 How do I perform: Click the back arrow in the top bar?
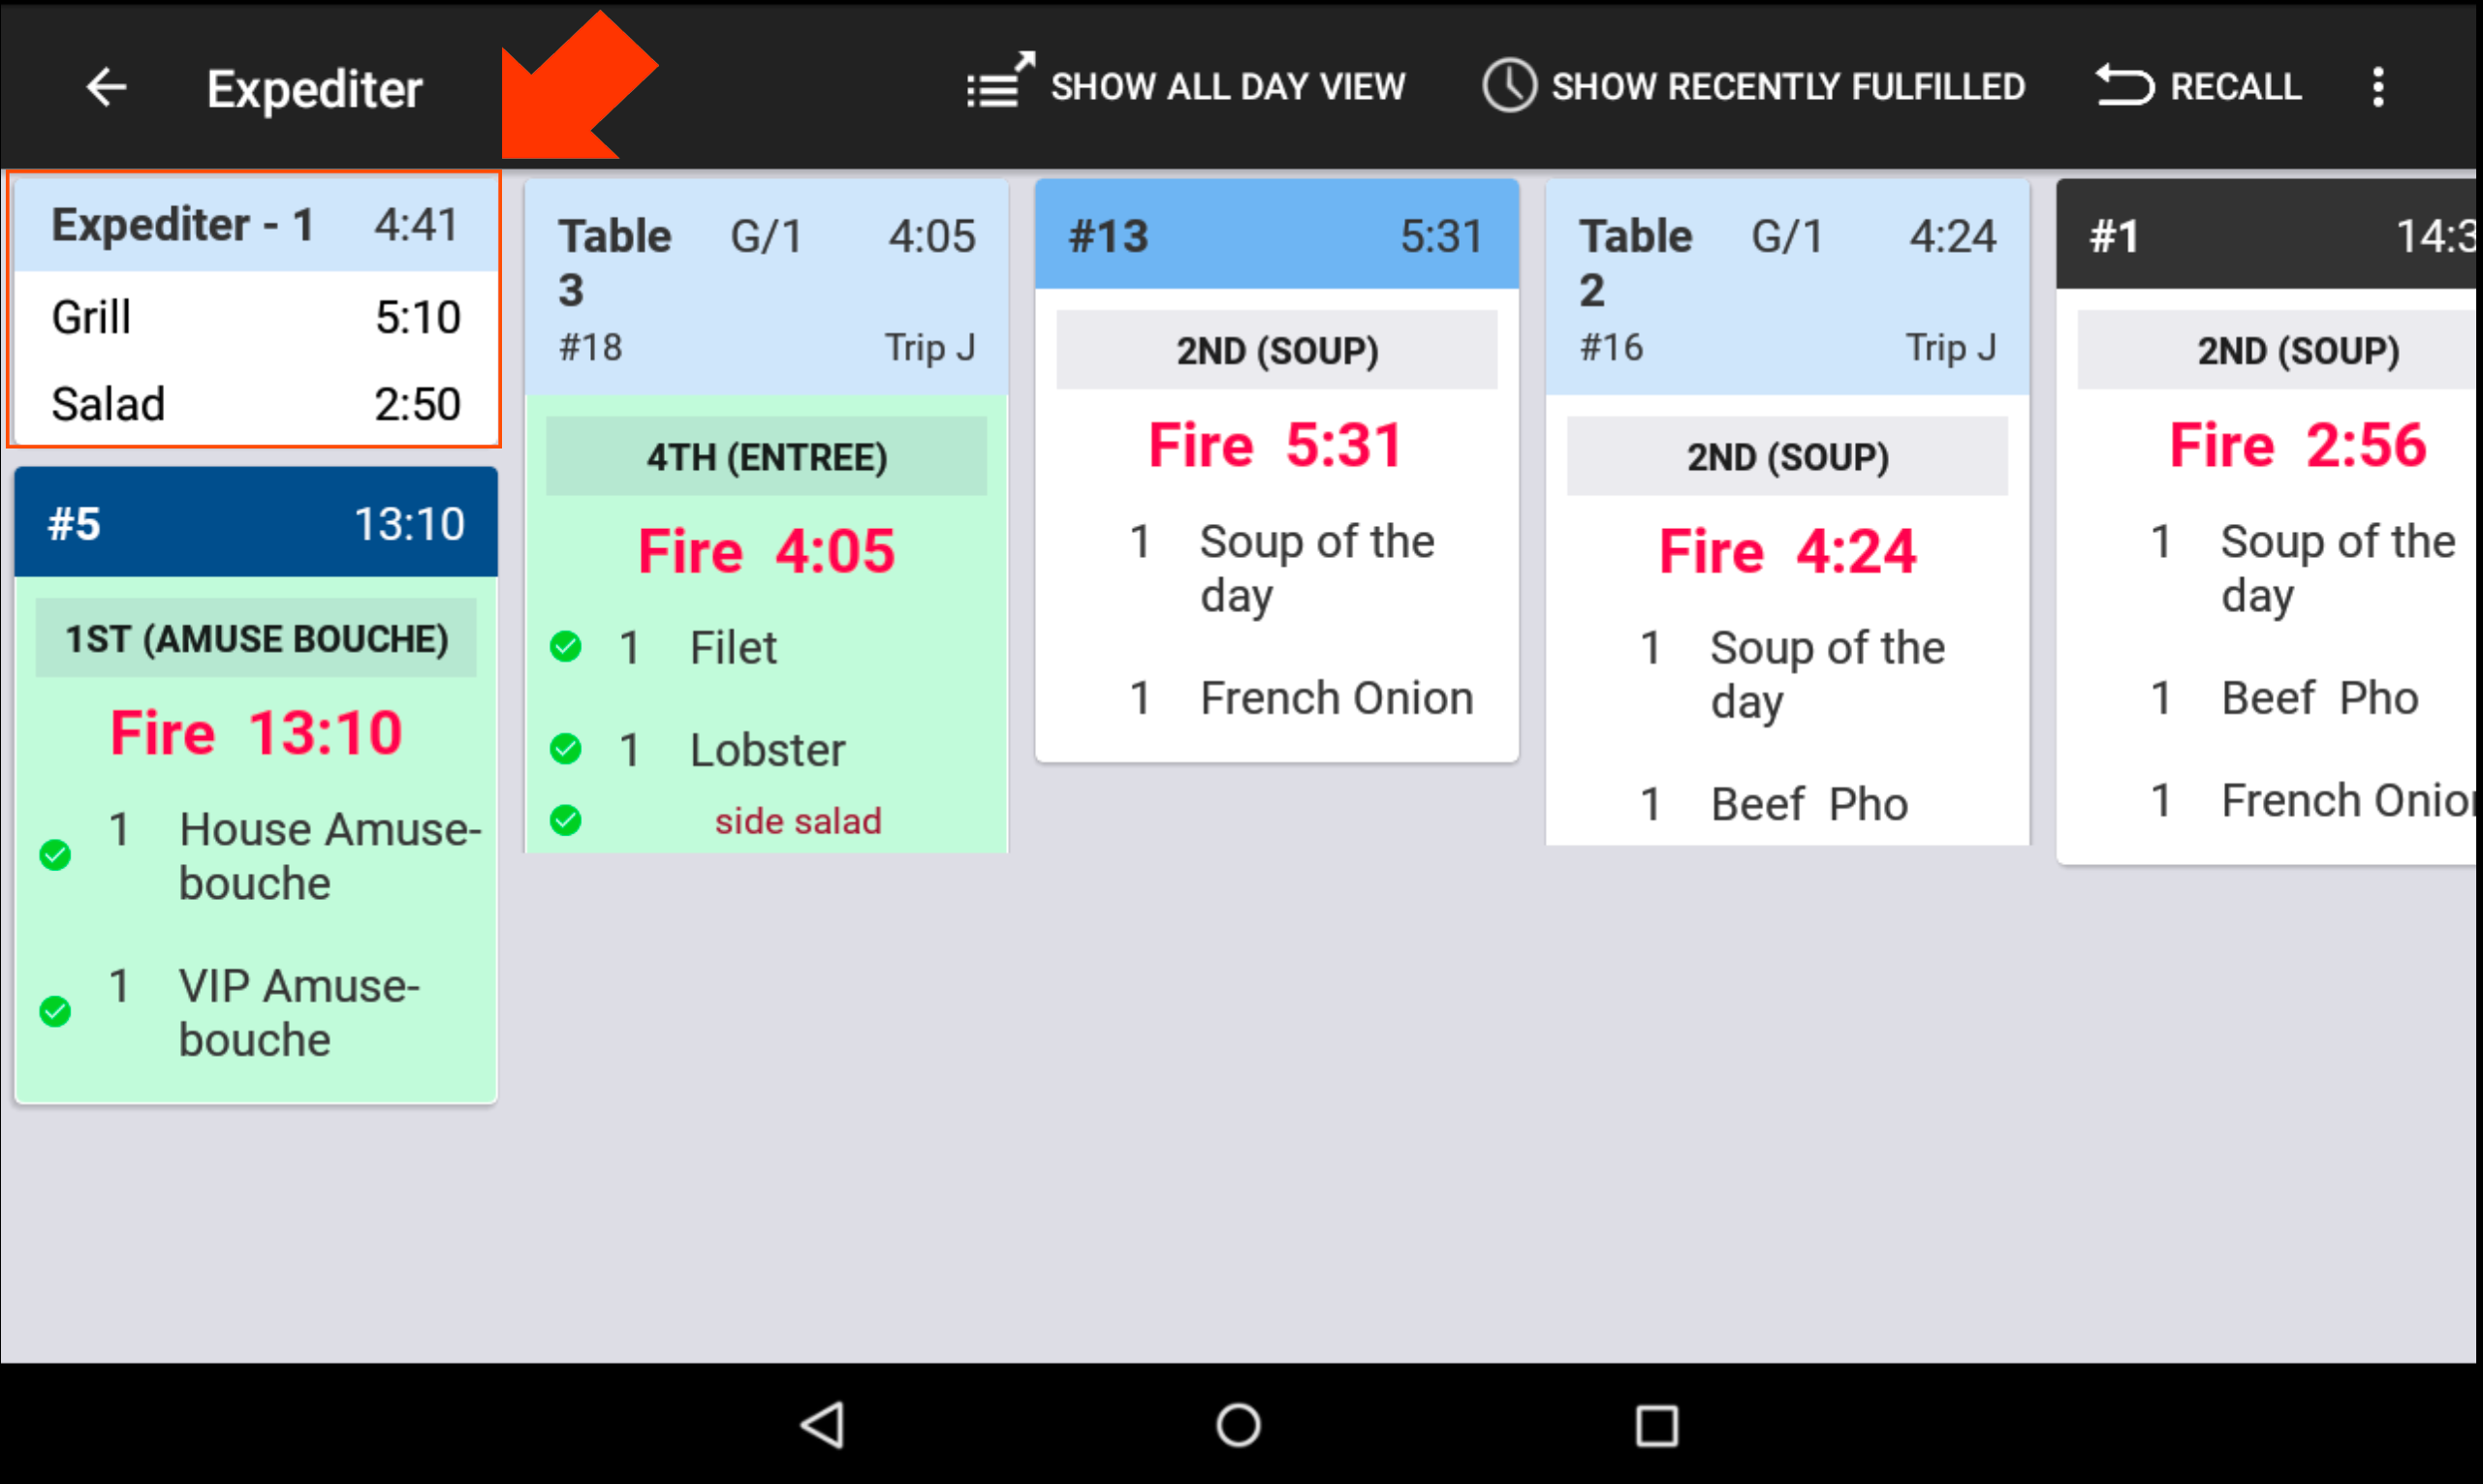point(106,87)
